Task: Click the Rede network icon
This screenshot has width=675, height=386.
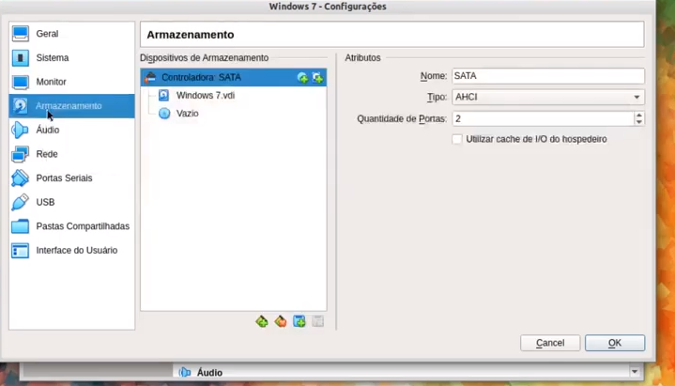Action: coord(21,154)
